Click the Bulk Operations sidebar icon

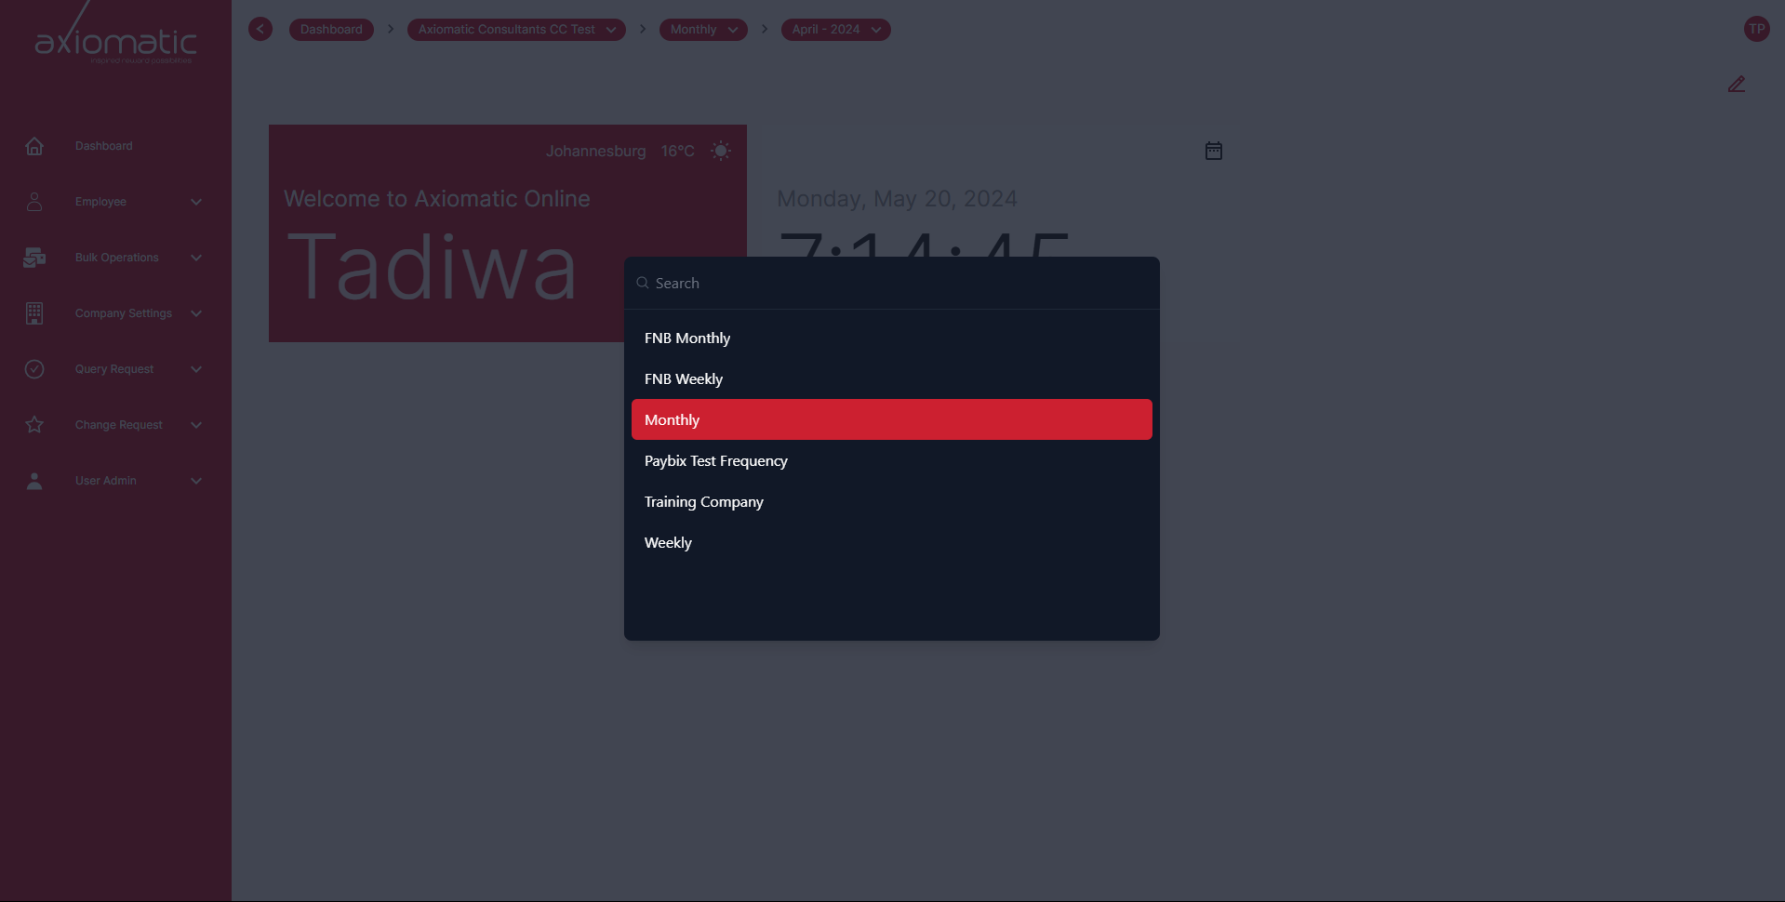34,258
